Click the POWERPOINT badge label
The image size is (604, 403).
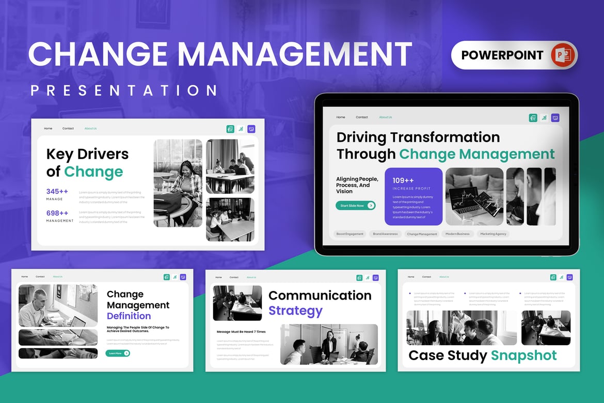pyautogui.click(x=502, y=55)
